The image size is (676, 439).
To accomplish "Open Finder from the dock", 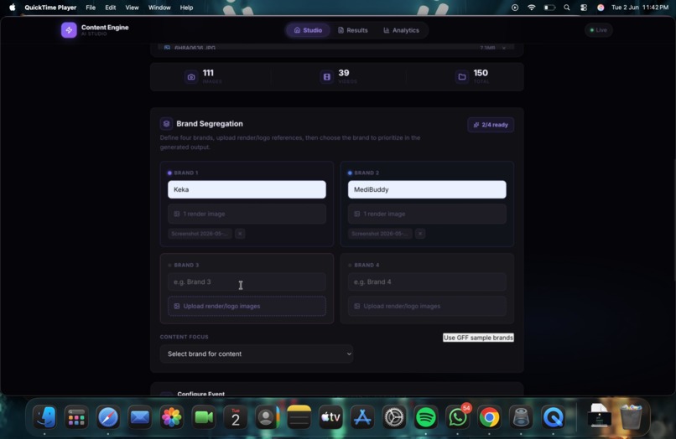I will pos(44,417).
